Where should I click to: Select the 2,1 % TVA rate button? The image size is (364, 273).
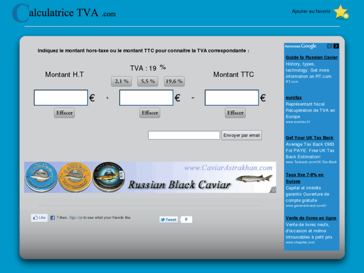point(121,81)
